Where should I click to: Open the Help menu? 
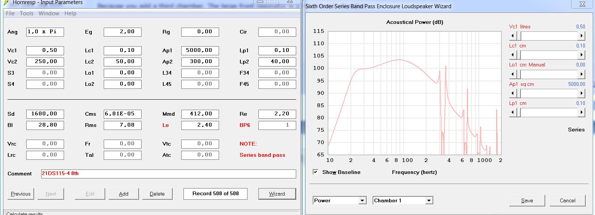point(70,13)
